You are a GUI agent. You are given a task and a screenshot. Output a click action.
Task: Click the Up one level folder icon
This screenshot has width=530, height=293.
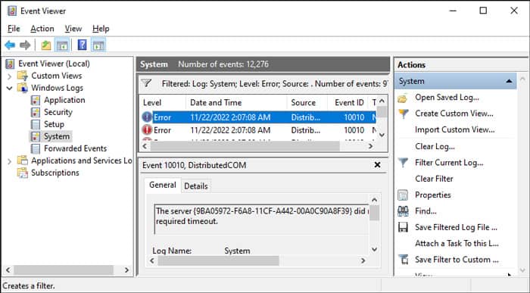(46, 45)
